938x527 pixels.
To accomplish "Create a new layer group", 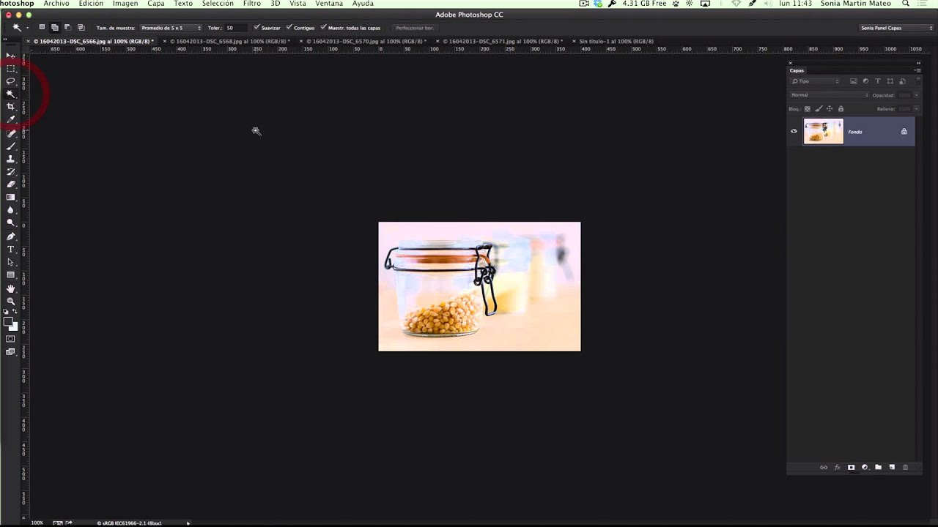I will click(878, 467).
